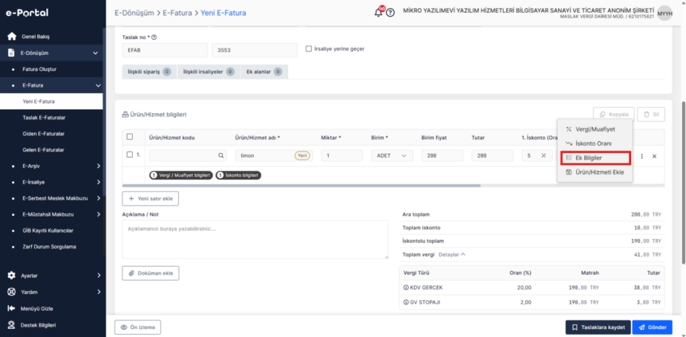Remove row 1 with the X icon

(655, 156)
